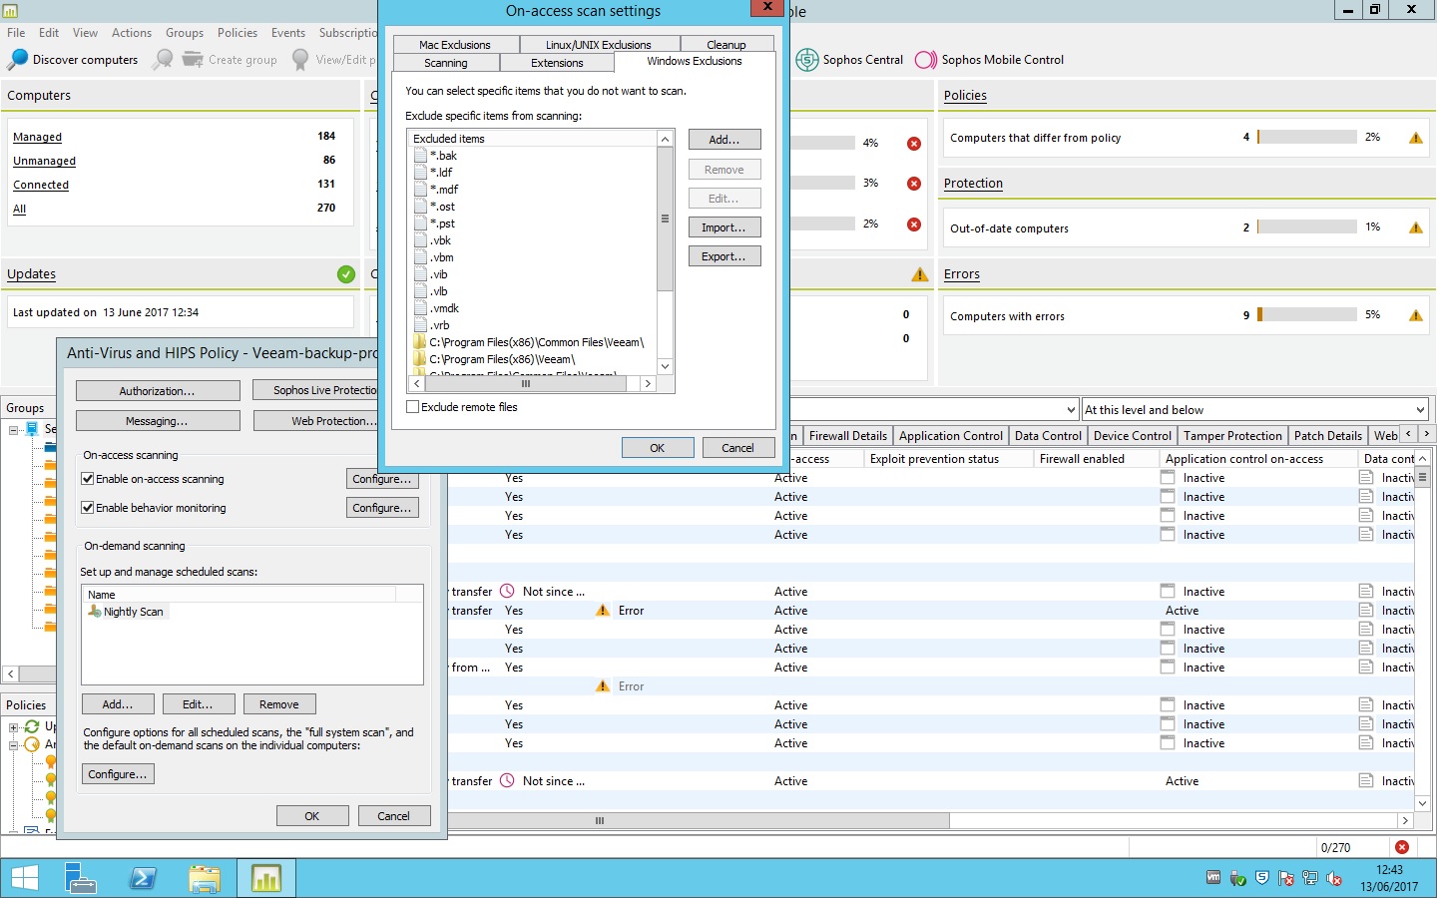Switch to the Linux/UNIX Exclusions tab

pyautogui.click(x=599, y=45)
